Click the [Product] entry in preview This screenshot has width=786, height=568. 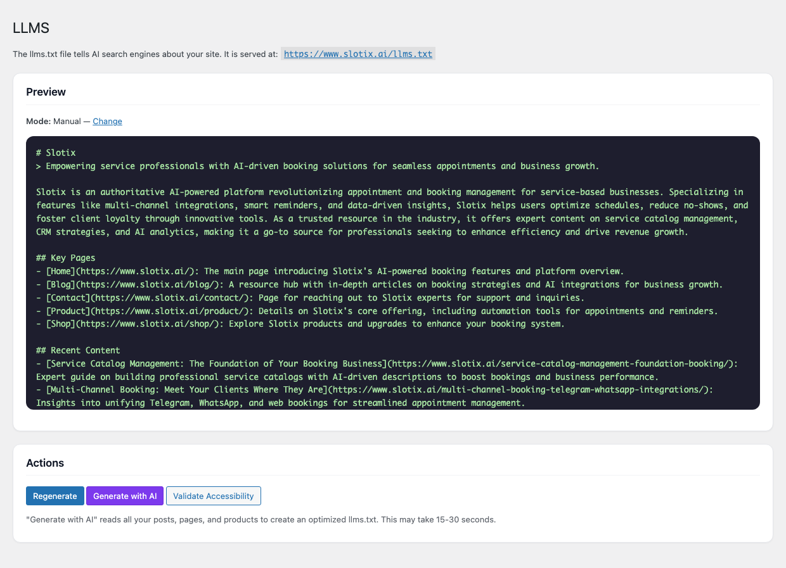tap(377, 311)
